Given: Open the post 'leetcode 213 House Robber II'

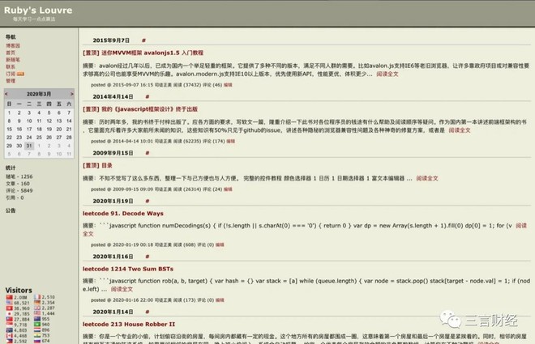Looking at the screenshot, I should click(x=129, y=325).
